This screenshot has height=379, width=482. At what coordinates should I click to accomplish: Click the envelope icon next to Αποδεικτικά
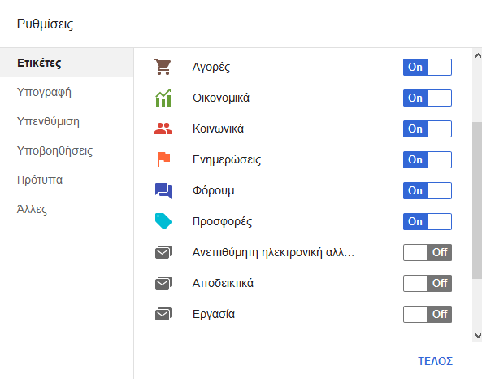163,283
